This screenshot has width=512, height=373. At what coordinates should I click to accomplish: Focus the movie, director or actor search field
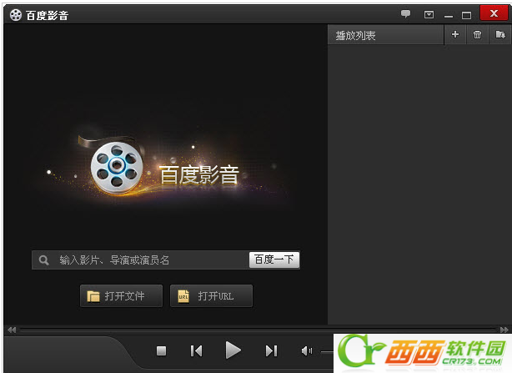click(140, 260)
